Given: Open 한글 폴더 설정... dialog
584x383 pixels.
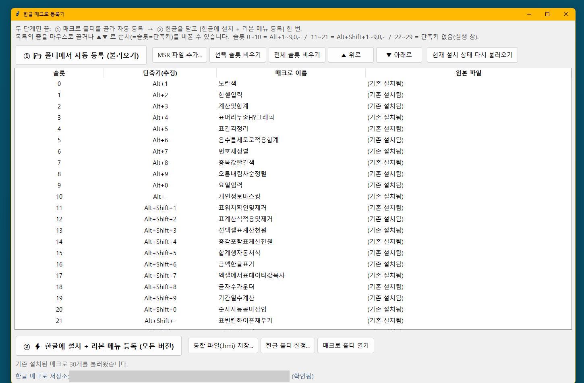Looking at the screenshot, I should [x=288, y=346].
